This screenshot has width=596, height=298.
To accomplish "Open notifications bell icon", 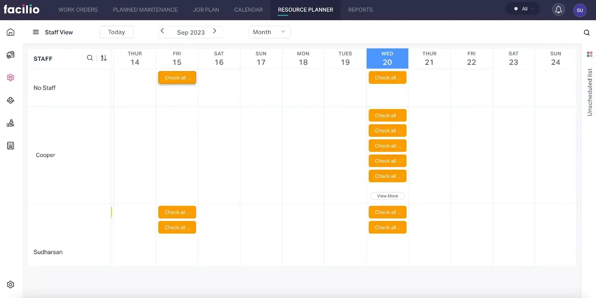I will (558, 10).
